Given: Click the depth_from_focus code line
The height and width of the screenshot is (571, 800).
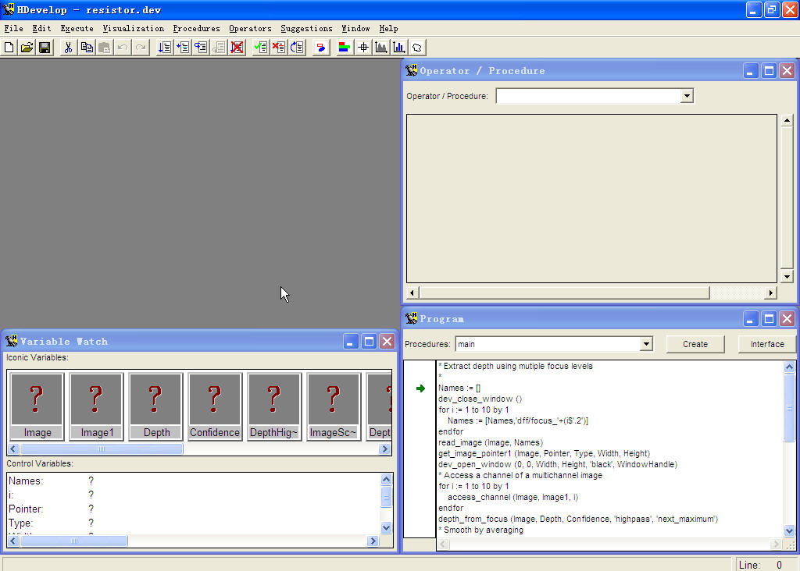Looking at the screenshot, I should tap(577, 519).
